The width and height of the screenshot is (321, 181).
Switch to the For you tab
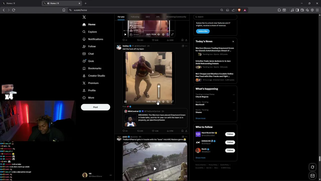[x=121, y=17]
